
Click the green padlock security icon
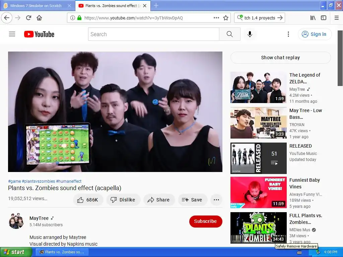coord(79,18)
